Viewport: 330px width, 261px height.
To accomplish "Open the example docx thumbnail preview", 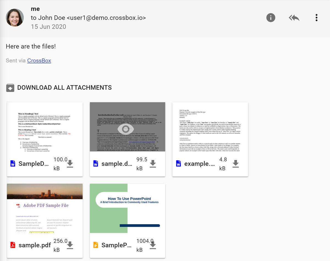I will [210, 127].
